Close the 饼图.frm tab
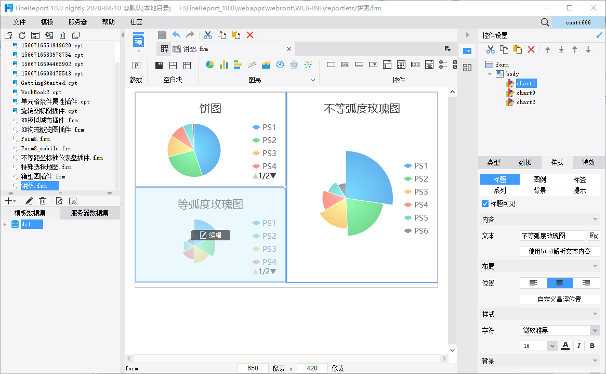This screenshot has width=606, height=374. click(288, 49)
